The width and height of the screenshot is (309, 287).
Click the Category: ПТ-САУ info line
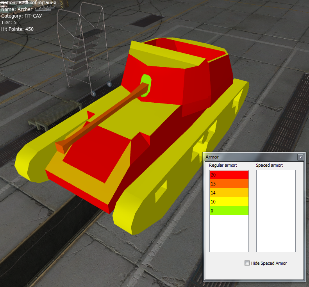click(x=21, y=16)
